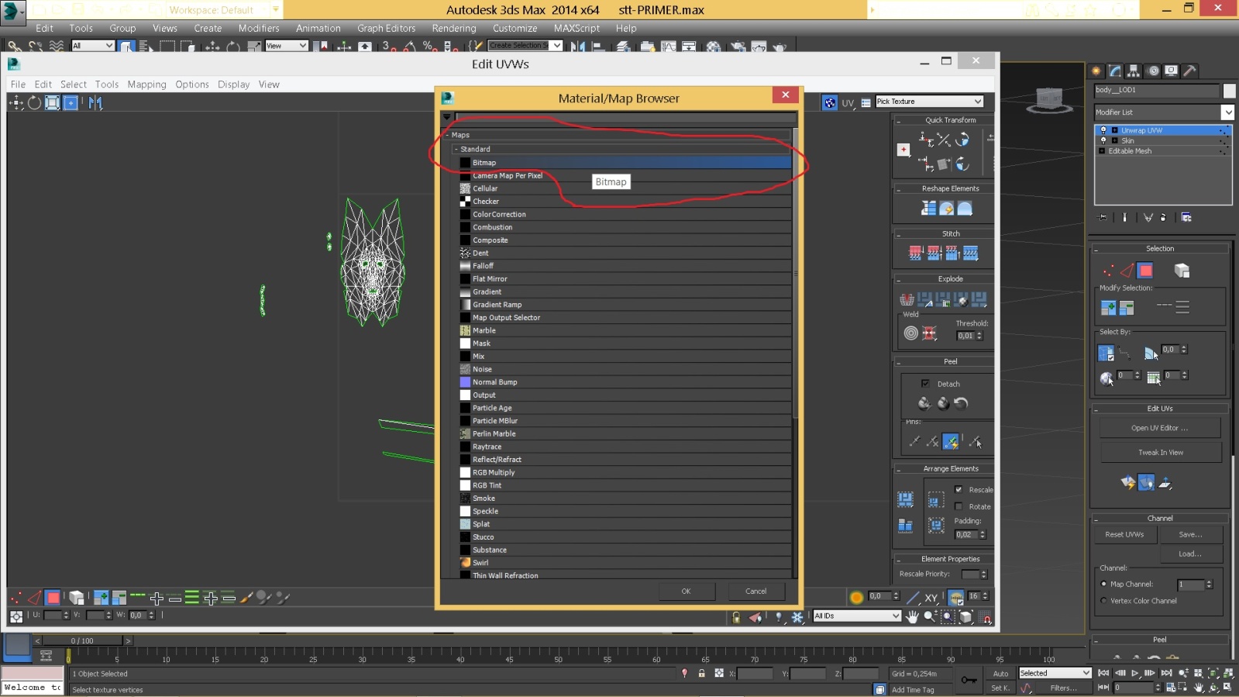The height and width of the screenshot is (697, 1239).
Task: Click the pink MAXScript listener mini field
Action: coord(33,673)
